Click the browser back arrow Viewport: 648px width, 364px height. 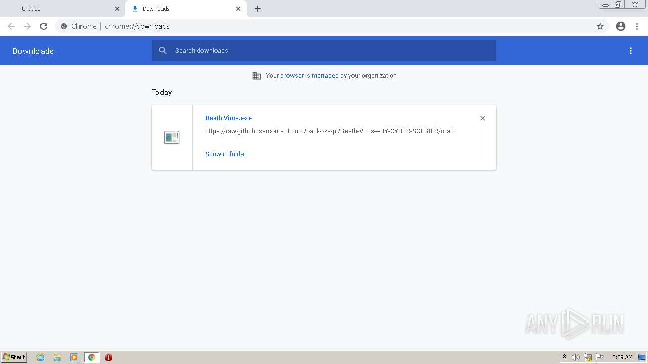pos(11,26)
